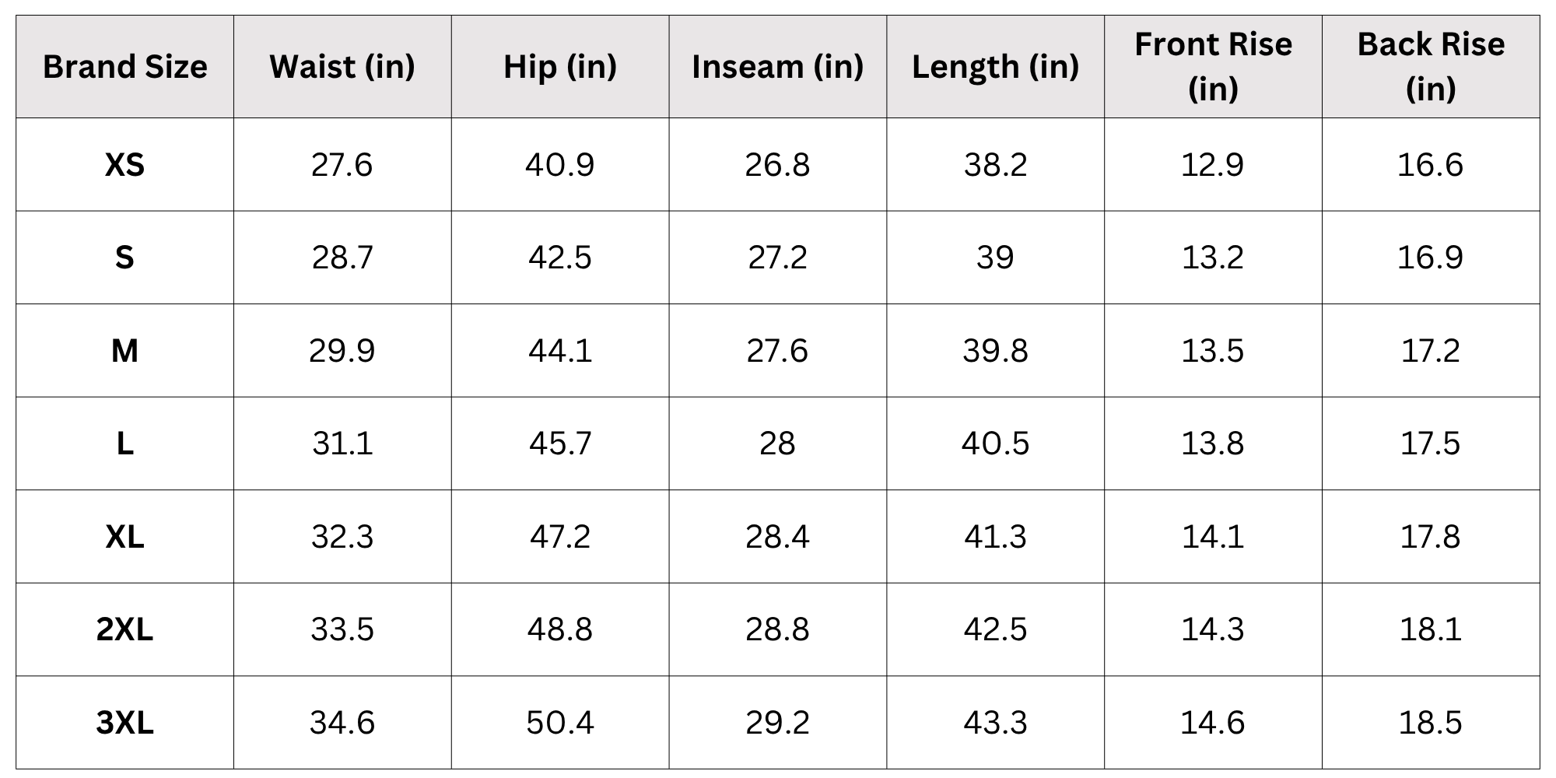Select the Waist (in) header cell
This screenshot has width=1556, height=778.
point(342,67)
